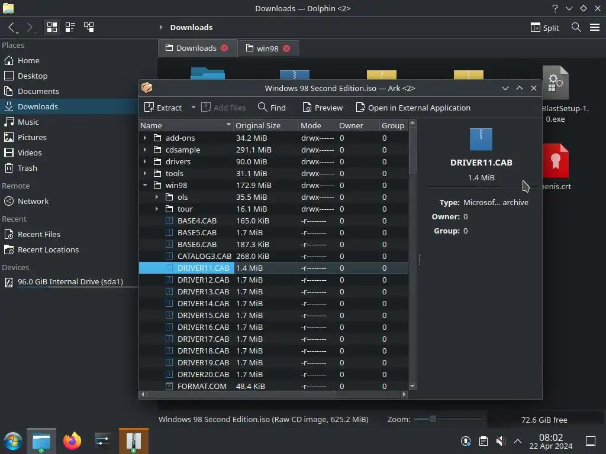Open Documents in Places panel
The width and height of the screenshot is (606, 454).
[x=70, y=92]
